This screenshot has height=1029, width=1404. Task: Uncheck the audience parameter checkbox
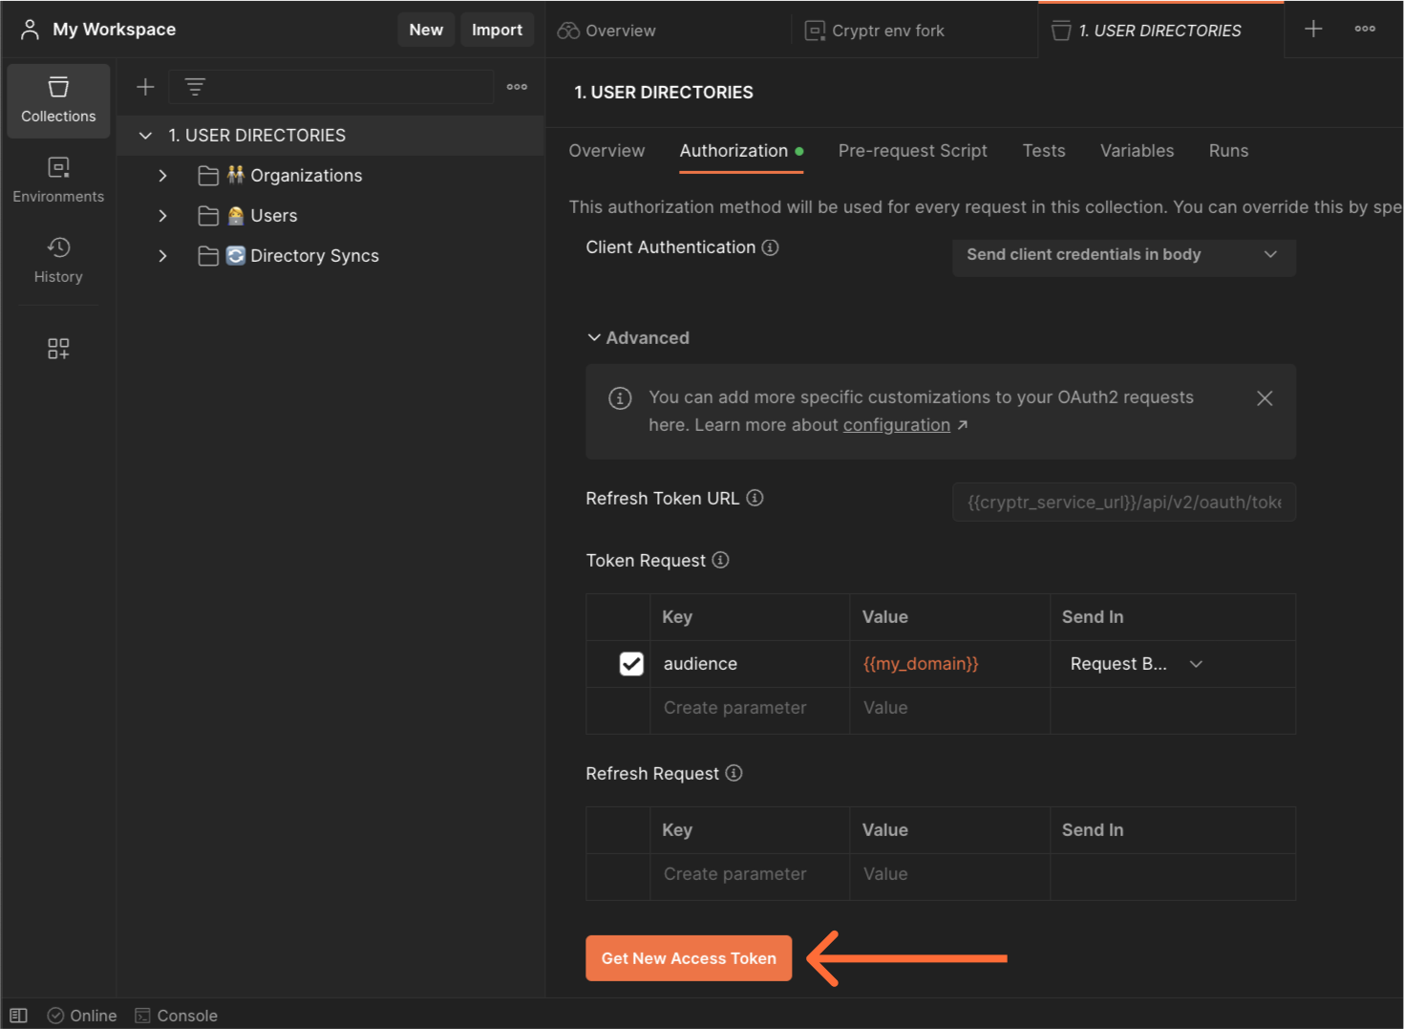pos(631,664)
